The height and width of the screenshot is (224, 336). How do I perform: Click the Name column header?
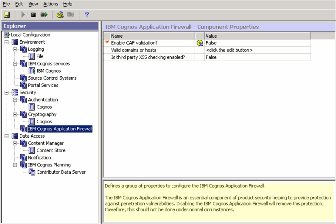coord(152,36)
